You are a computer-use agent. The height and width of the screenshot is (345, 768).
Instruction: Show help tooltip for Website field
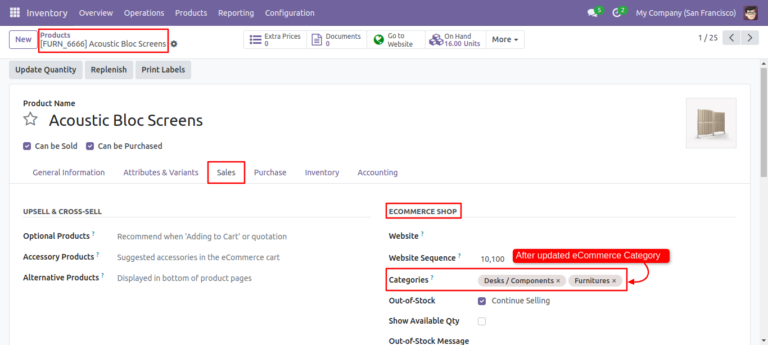click(422, 234)
